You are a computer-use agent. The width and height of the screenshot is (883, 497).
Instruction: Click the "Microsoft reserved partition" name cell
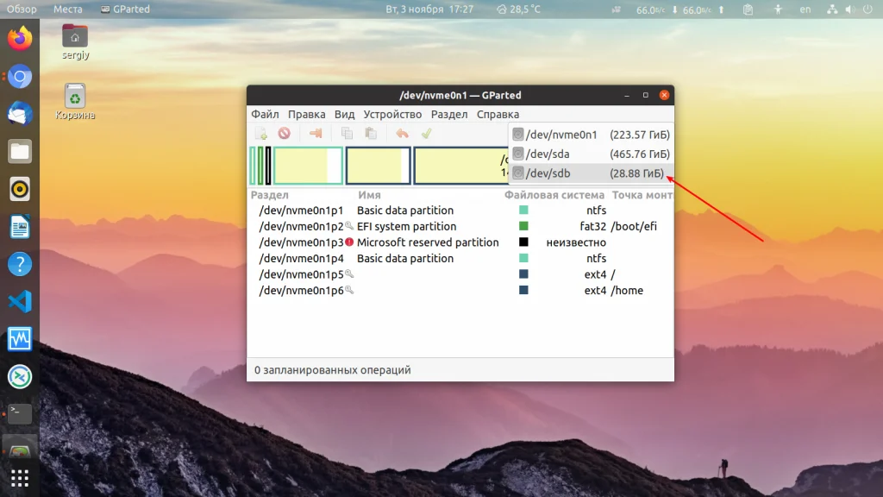pos(428,242)
